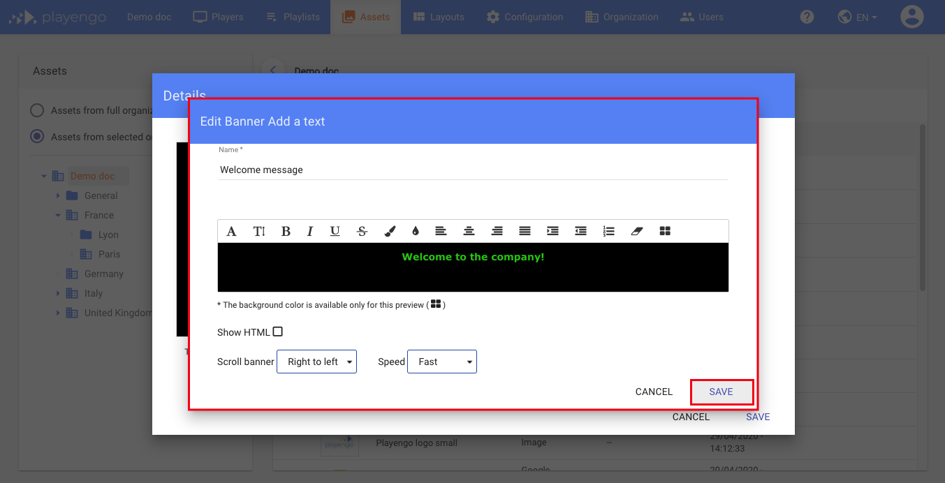Open the font family tool
Screen dimensions: 945x483
231,231
